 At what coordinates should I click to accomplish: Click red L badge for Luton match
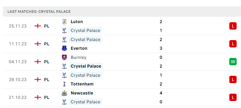(x=233, y=26)
